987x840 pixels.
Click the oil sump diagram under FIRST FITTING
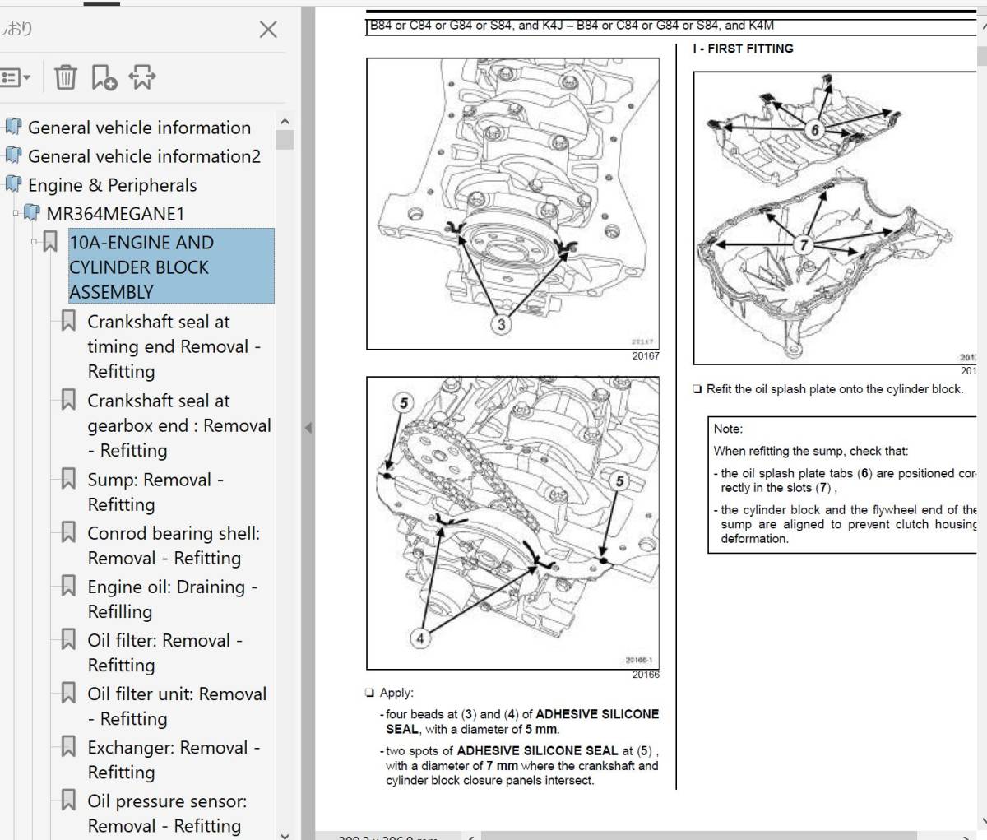tap(835, 218)
